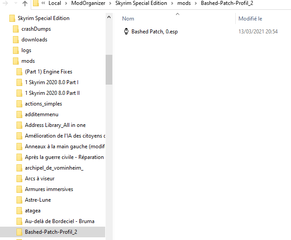Click folder icon beside logs

click(16, 50)
